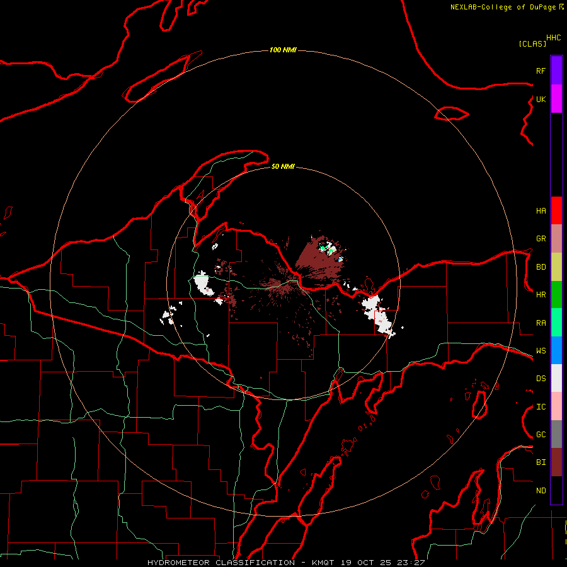This screenshot has width=567, height=567.
Task: Click the "BD" legend label
Action: point(541,267)
